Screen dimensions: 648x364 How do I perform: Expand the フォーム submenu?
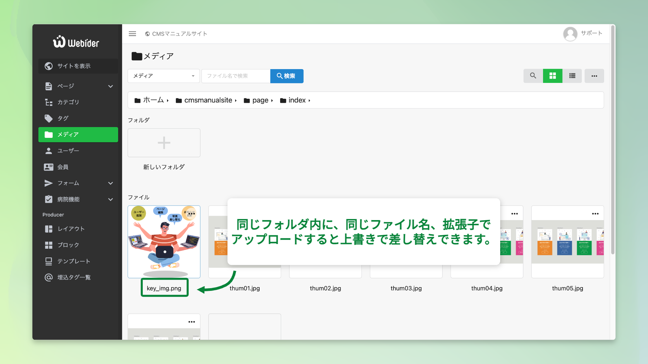[110, 183]
